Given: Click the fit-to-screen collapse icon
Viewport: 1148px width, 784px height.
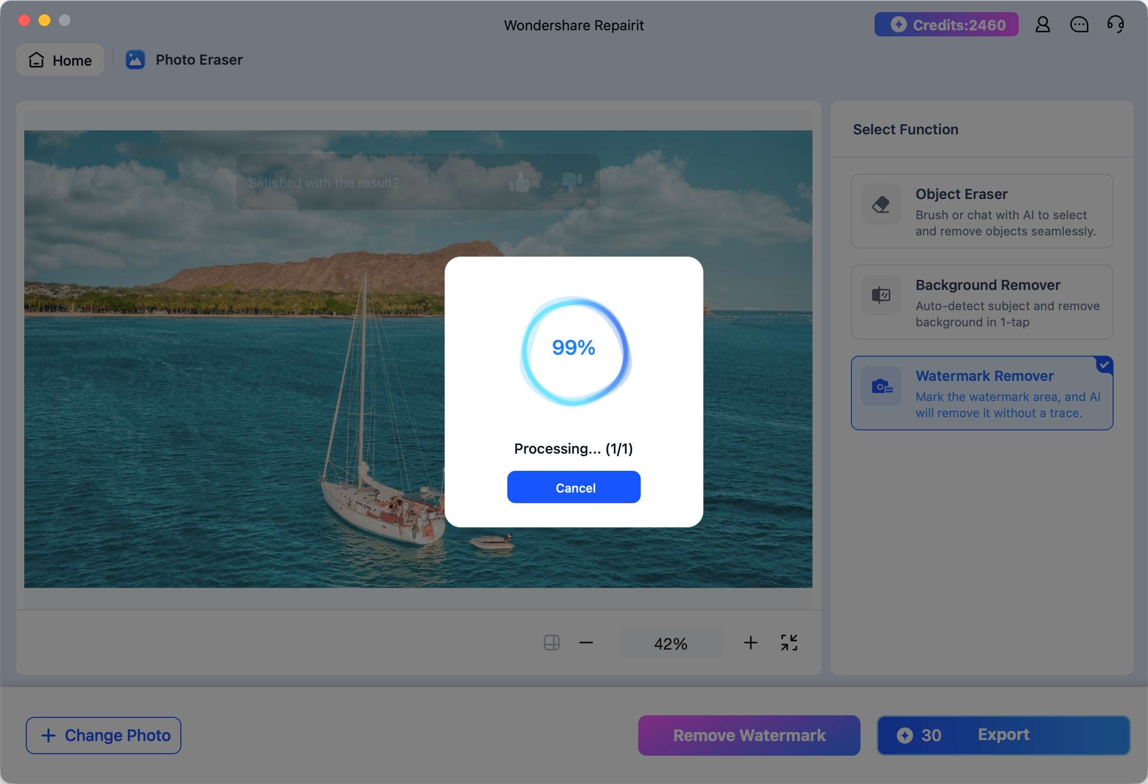Looking at the screenshot, I should pyautogui.click(x=789, y=643).
